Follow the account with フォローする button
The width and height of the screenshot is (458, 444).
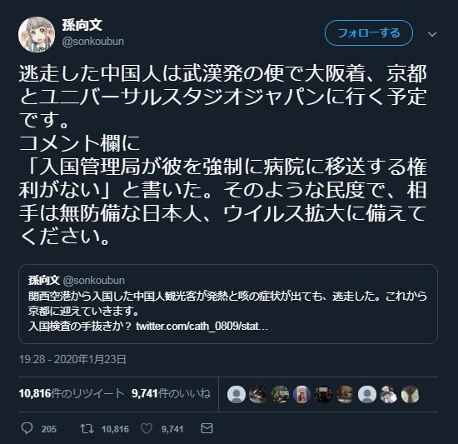coord(369,33)
